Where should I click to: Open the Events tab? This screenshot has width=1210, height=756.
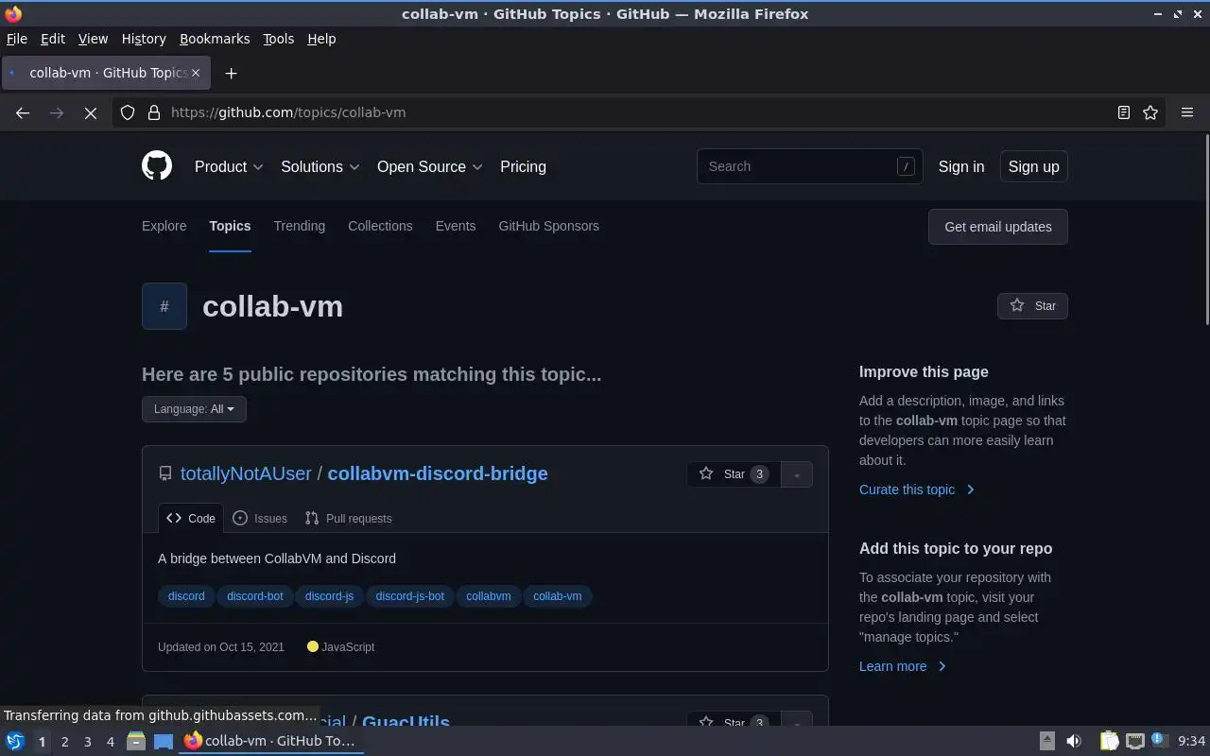[456, 226]
